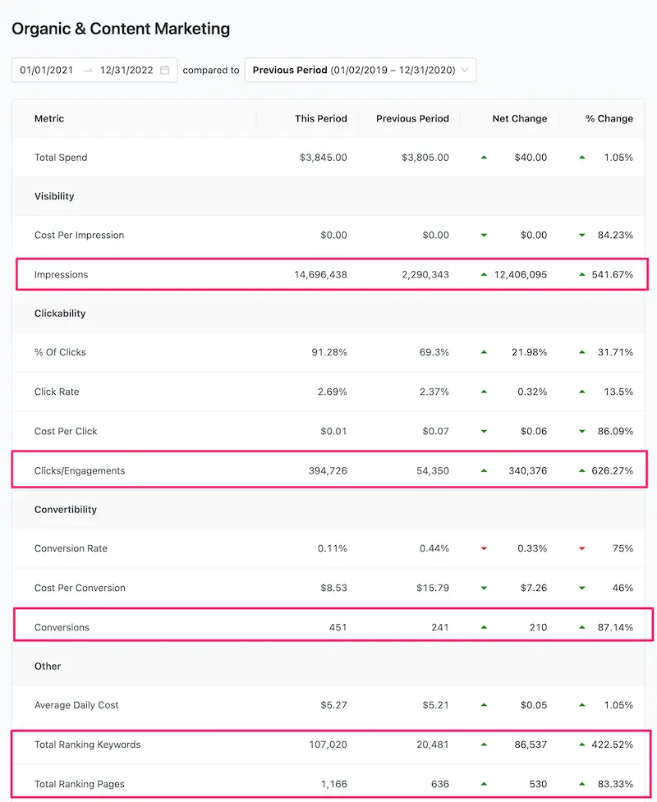Expand the Previous Period selector chevron
The width and height of the screenshot is (657, 802).
[464, 70]
